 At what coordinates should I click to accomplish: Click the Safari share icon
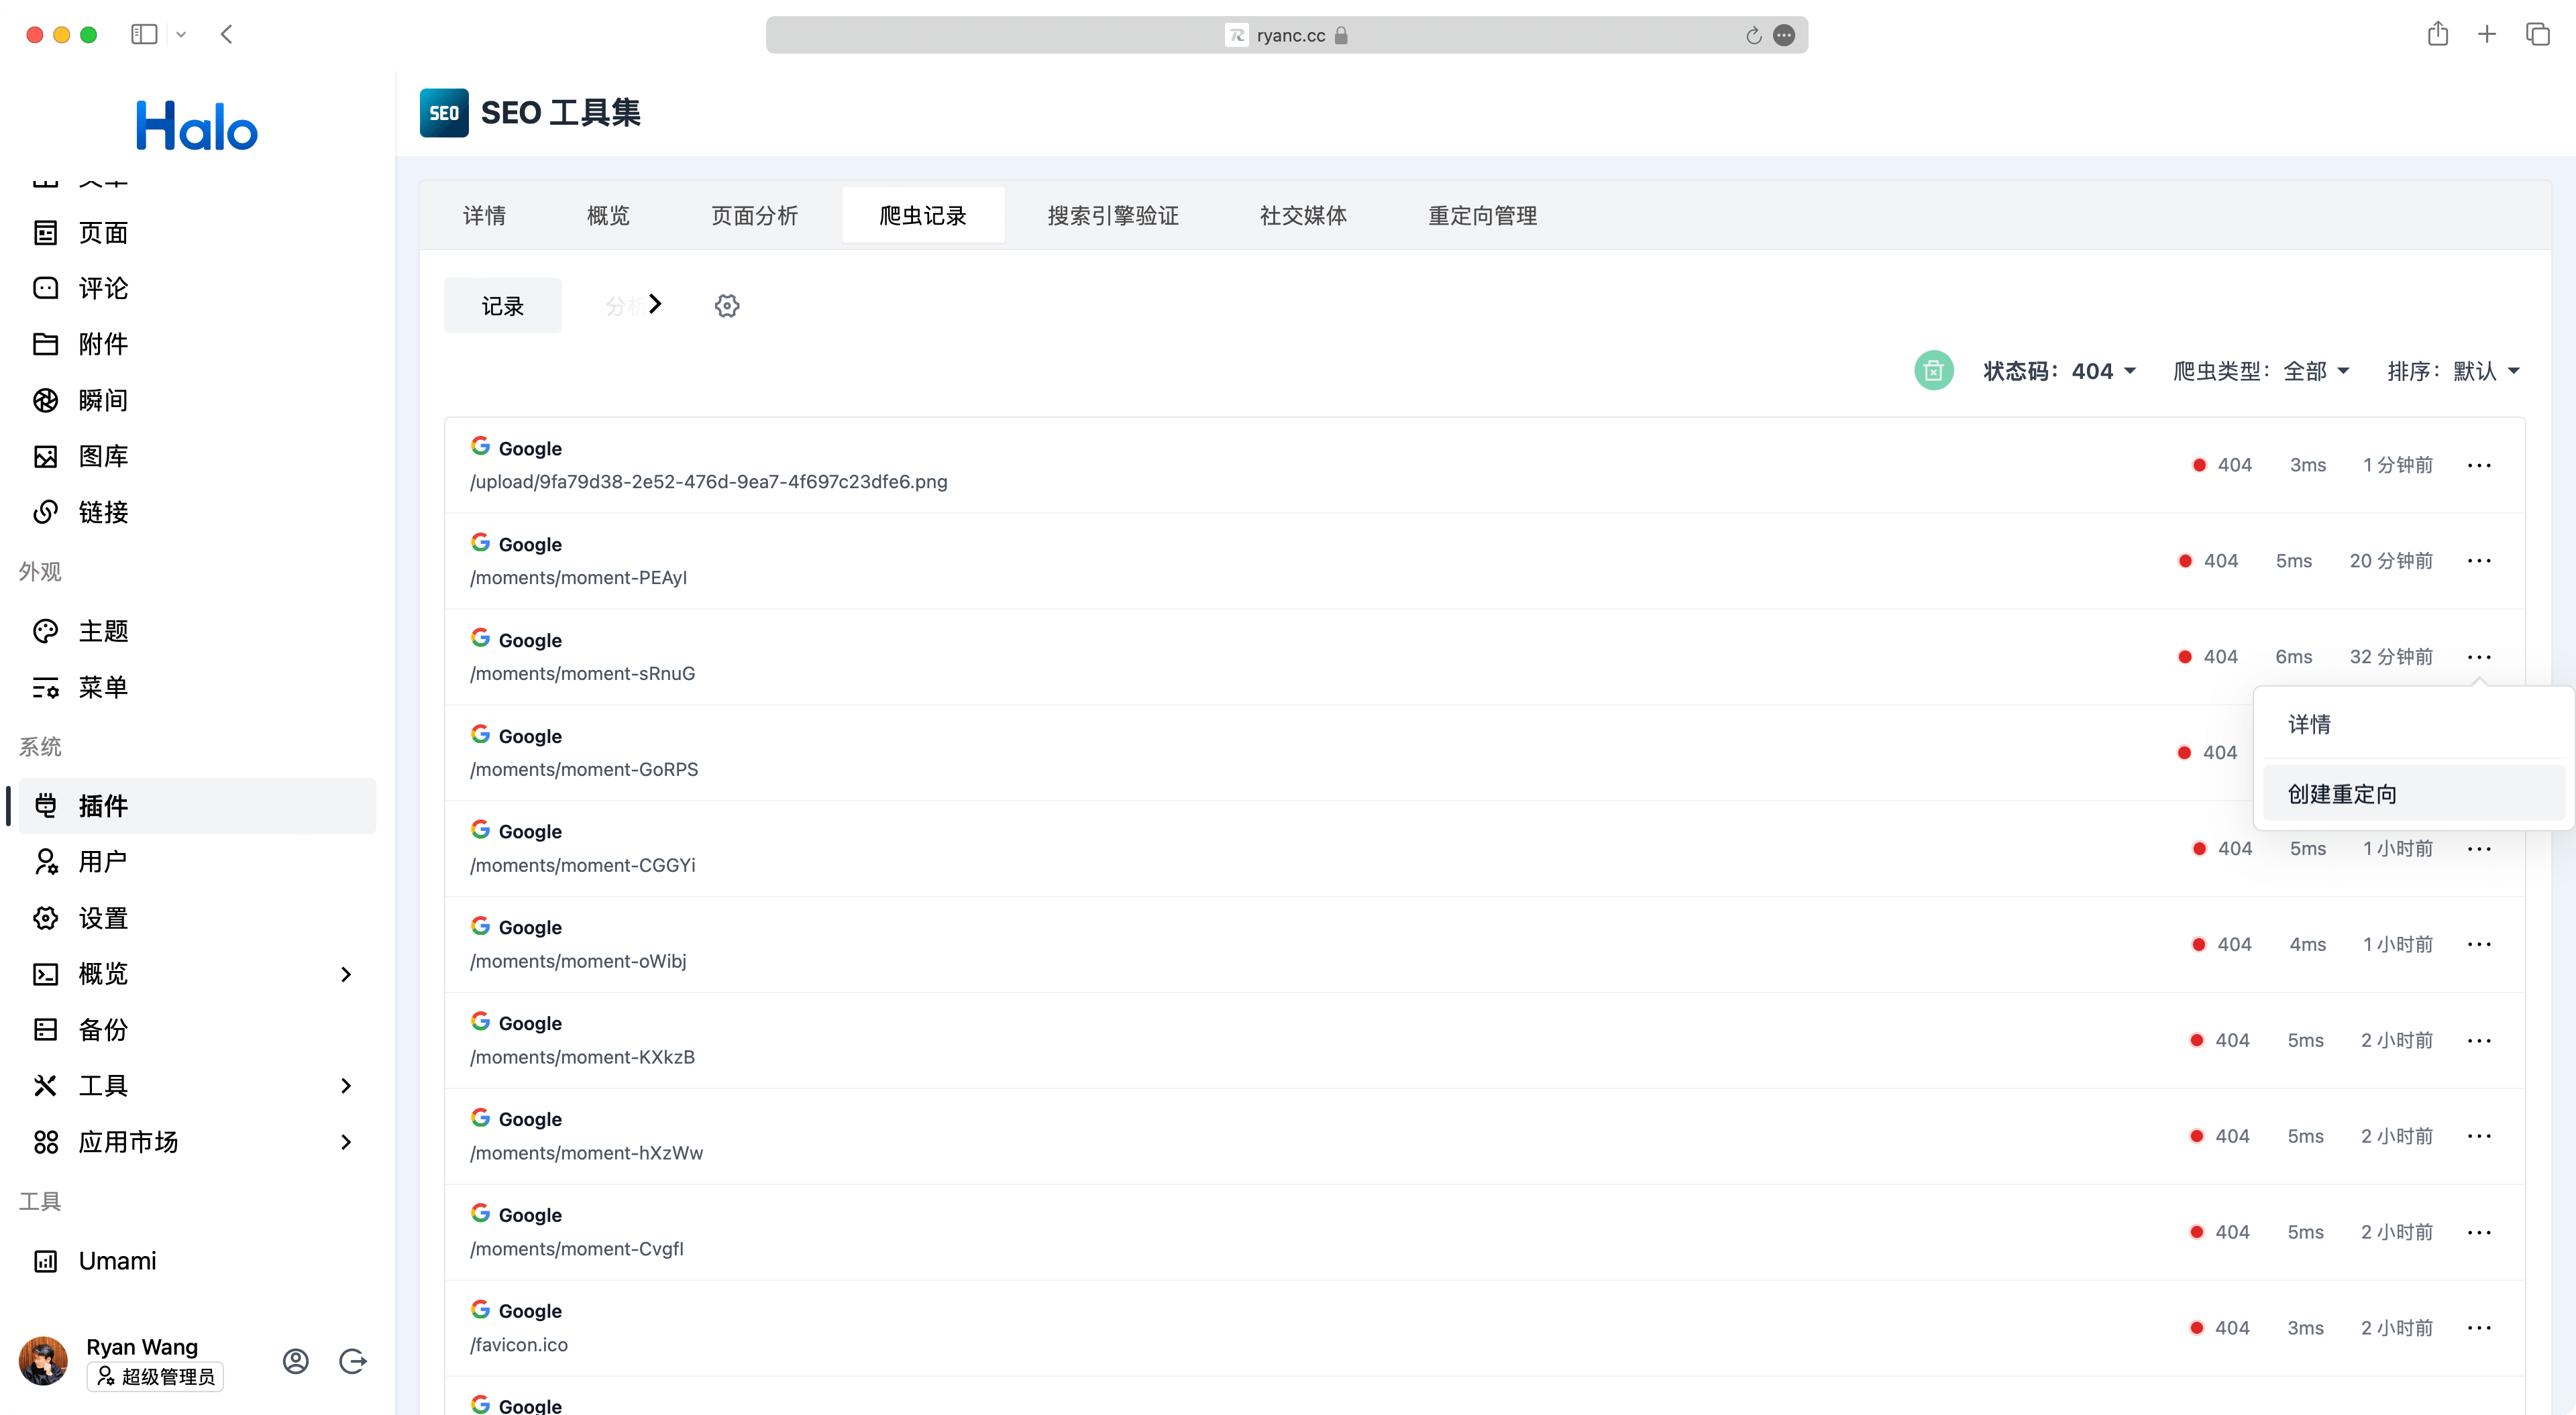(2437, 34)
